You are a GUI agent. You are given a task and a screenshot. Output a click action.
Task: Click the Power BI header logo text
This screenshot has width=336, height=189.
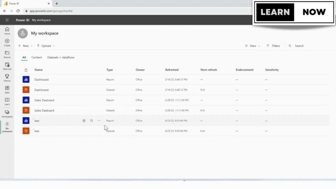tap(23, 20)
